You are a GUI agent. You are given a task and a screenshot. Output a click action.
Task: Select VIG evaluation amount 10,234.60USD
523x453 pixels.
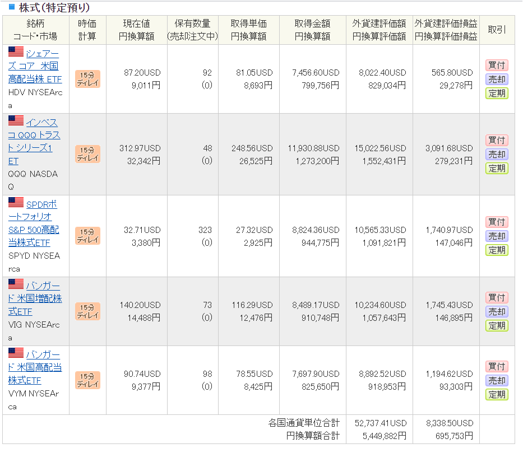380,305
